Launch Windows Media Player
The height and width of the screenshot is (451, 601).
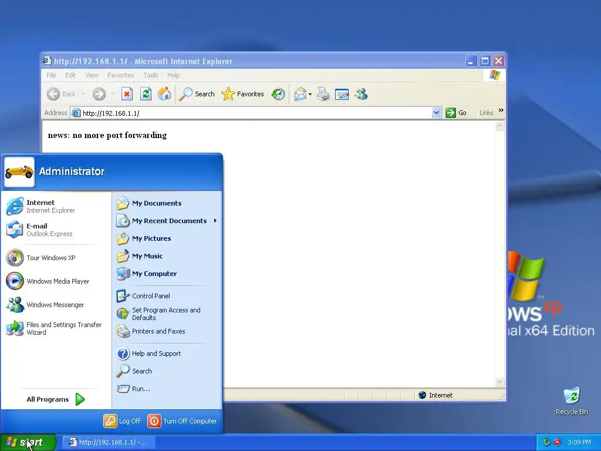(x=56, y=281)
